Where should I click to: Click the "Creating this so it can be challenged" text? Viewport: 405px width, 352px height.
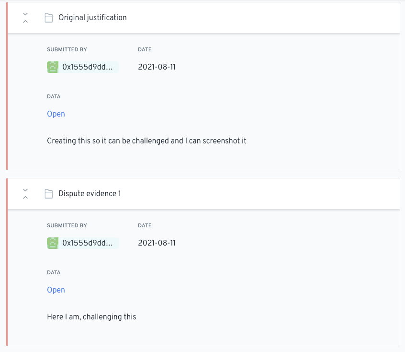(x=146, y=141)
